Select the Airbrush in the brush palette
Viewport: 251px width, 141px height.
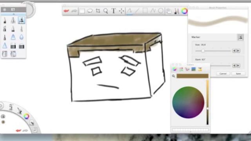tap(13, 20)
